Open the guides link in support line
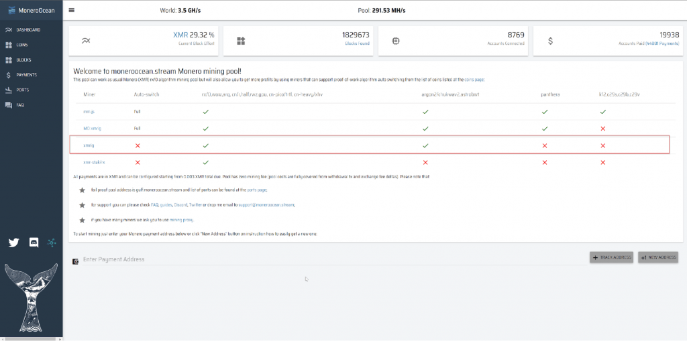The width and height of the screenshot is (687, 341). click(166, 205)
